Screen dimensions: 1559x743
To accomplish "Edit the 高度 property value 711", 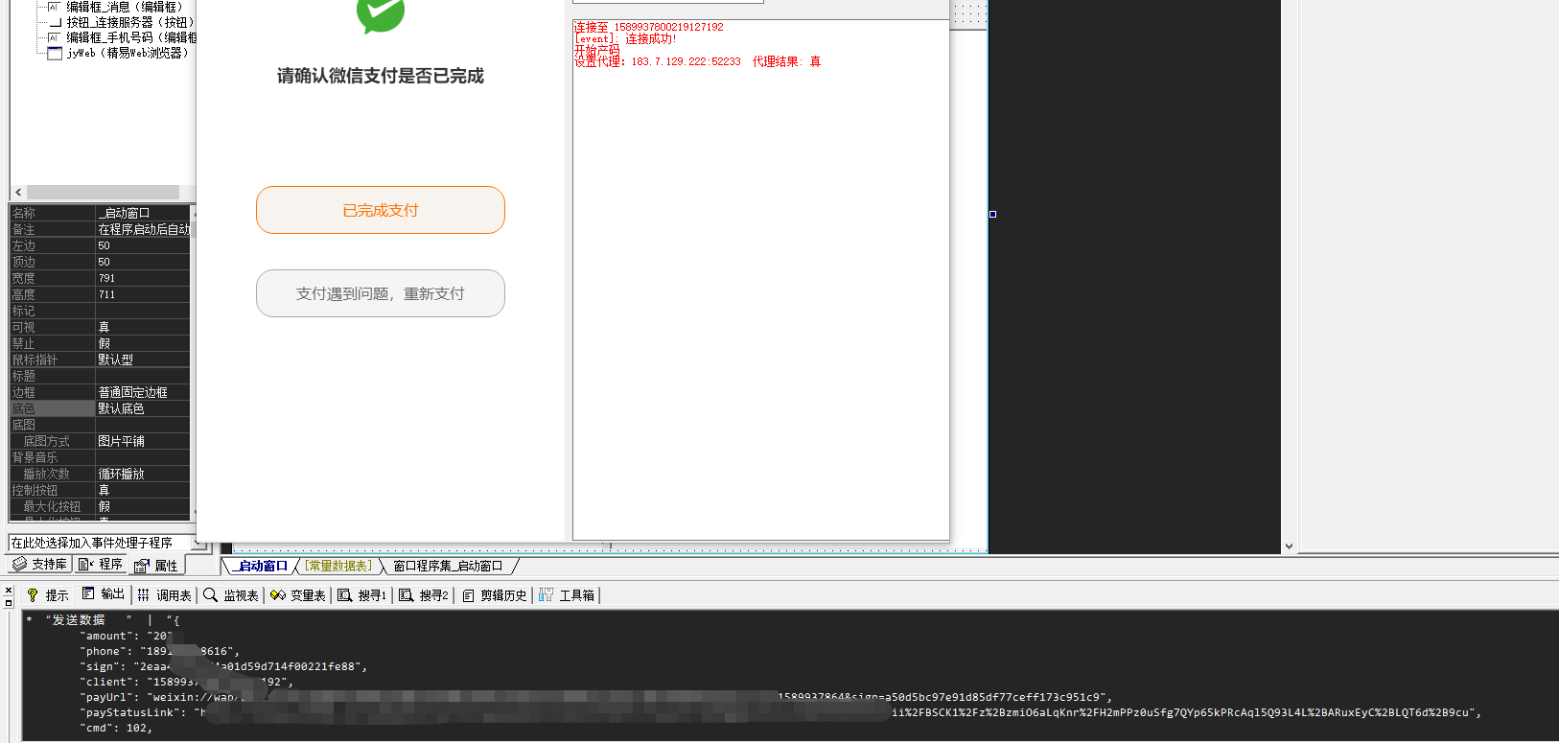I will [143, 294].
